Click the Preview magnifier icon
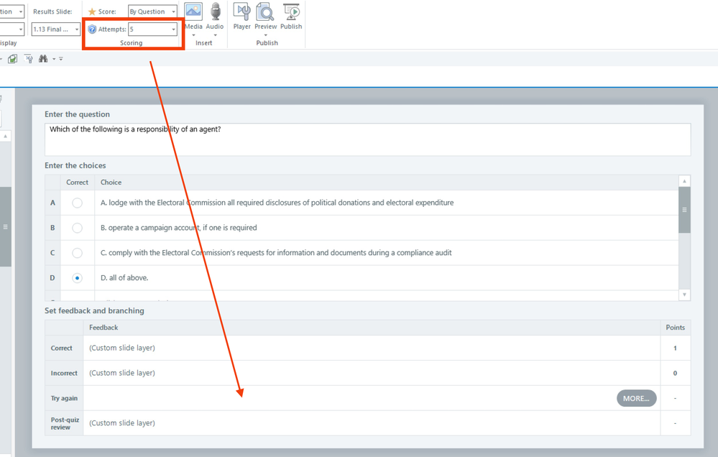718x457 pixels. click(265, 11)
